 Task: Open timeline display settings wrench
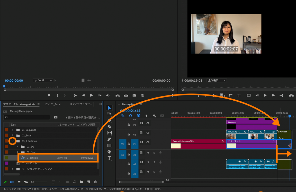click(x=154, y=116)
